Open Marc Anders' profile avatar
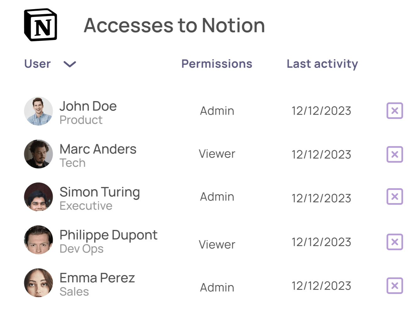The width and height of the screenshot is (419, 311). [x=38, y=154]
